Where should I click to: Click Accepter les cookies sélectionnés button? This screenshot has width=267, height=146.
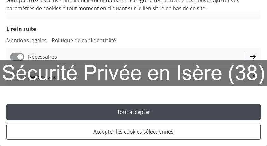click(133, 132)
